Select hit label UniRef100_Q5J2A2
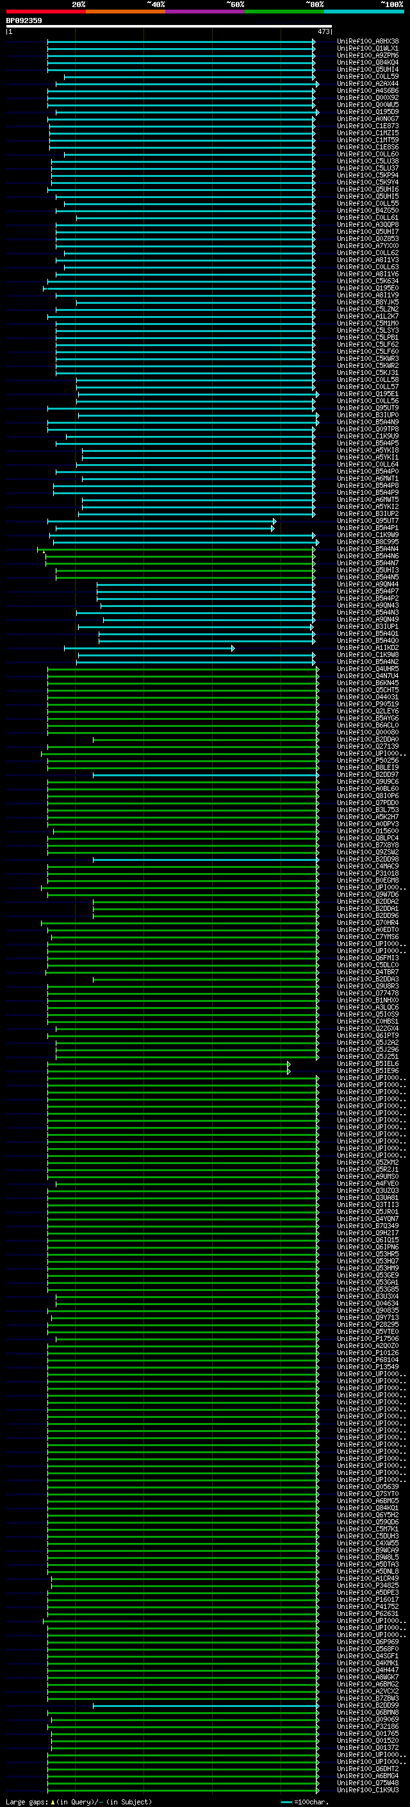The height and width of the screenshot is (1807, 410). 368,1043
